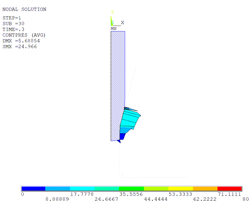Click the legend value 71.1111

coord(229,194)
